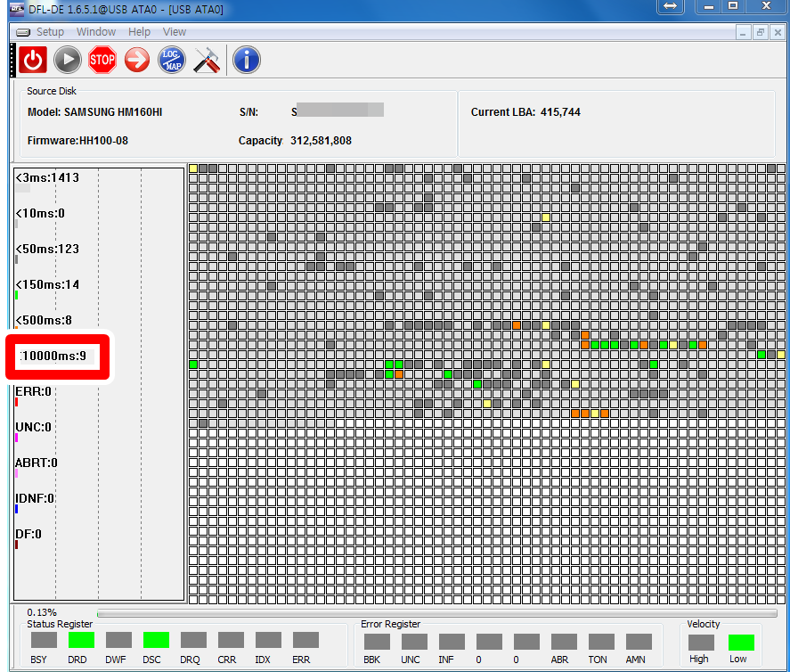Click the '<50ms:123' statistic
The height and width of the screenshot is (672, 790).
[47, 249]
